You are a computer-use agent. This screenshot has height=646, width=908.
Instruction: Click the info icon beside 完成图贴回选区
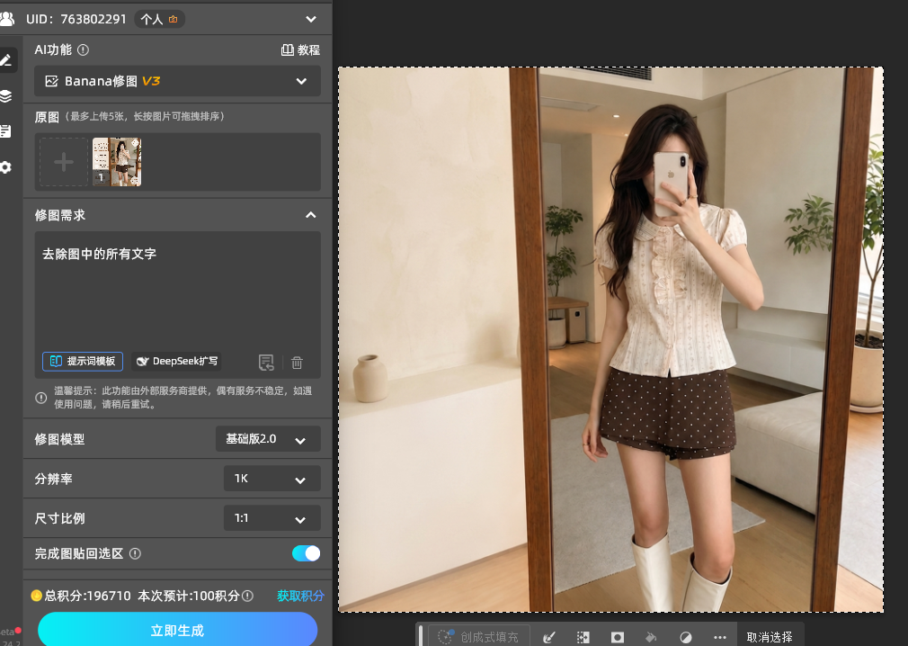(x=135, y=554)
